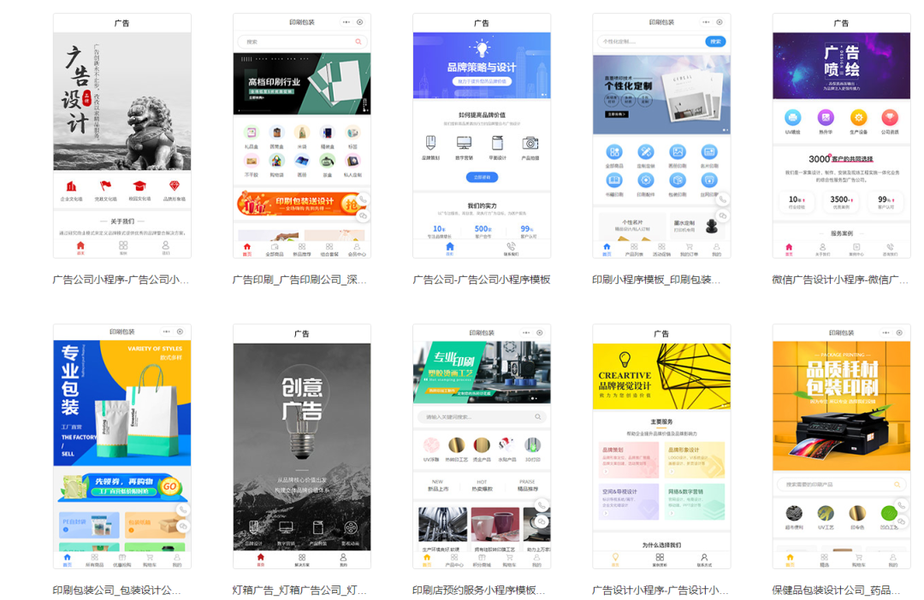Switch to the 首页 tab in bottom navigation

tap(246, 248)
